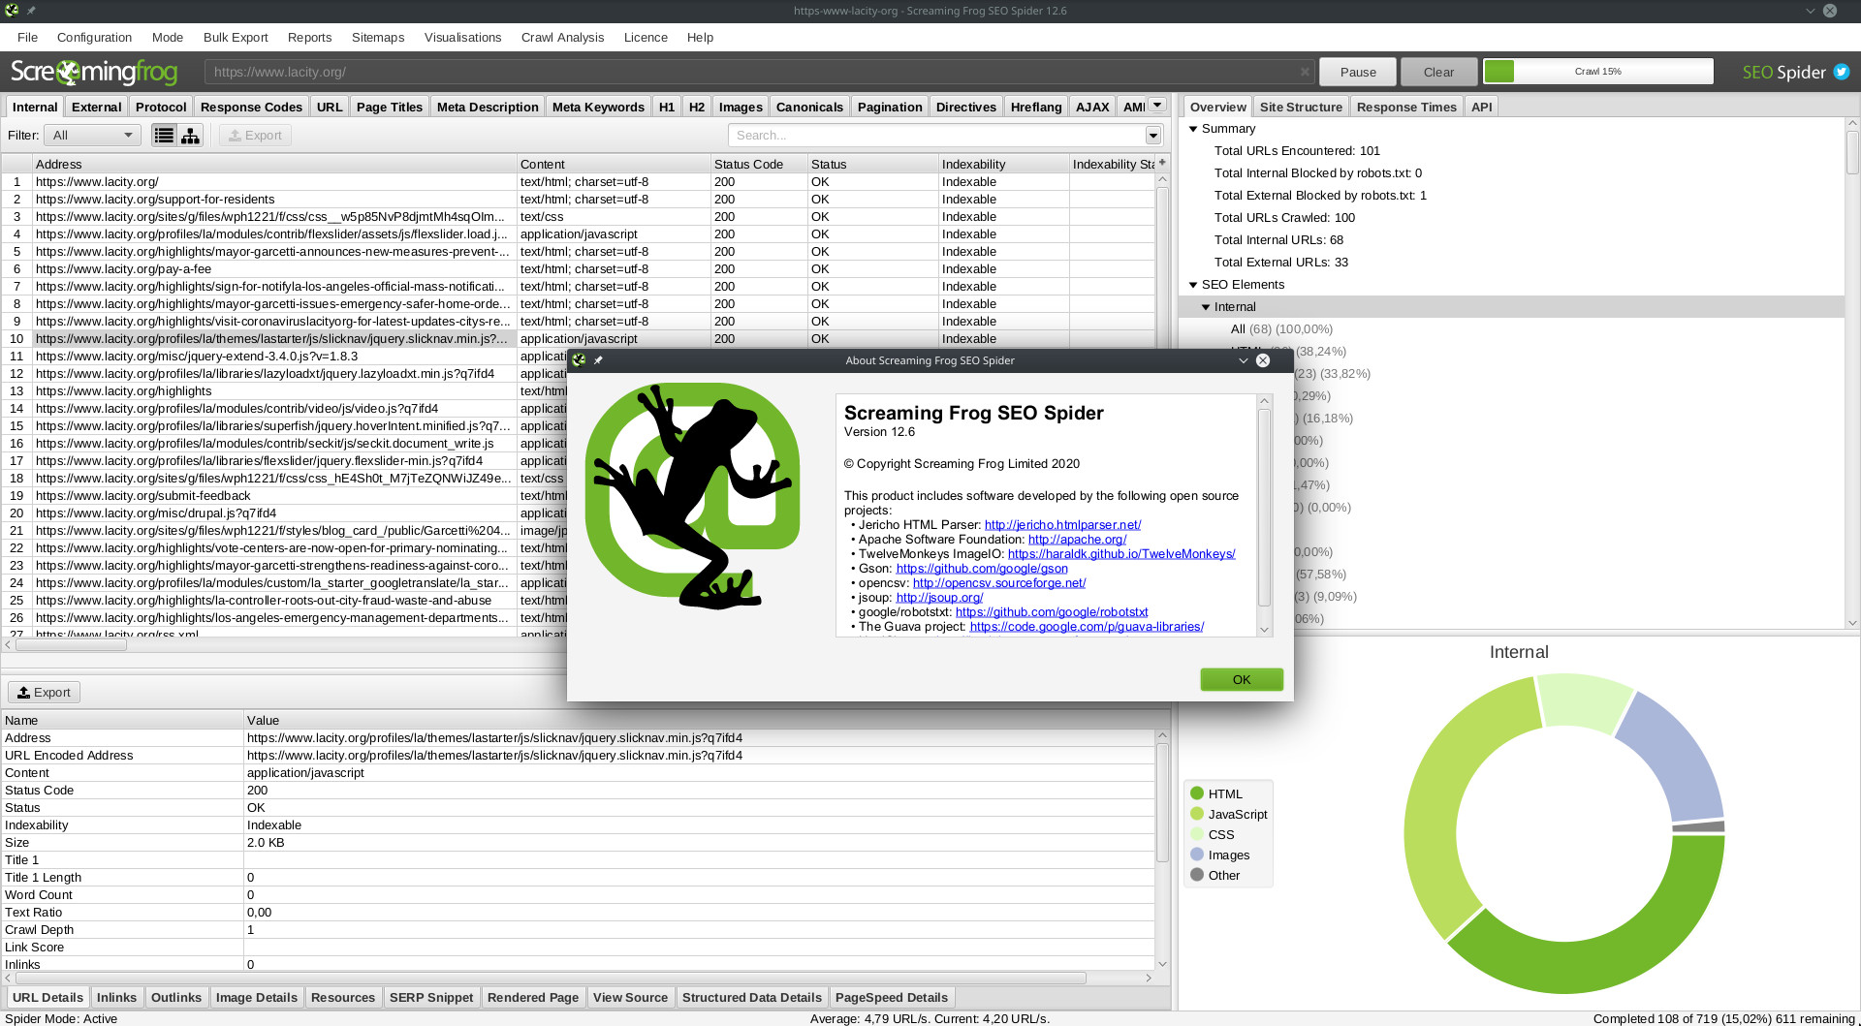Click JavaScript legend color dot
This screenshot has height=1026, width=1861.
[x=1197, y=814]
